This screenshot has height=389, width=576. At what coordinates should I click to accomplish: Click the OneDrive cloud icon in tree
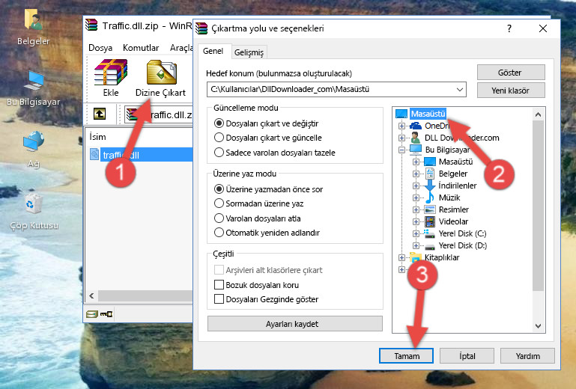(416, 126)
